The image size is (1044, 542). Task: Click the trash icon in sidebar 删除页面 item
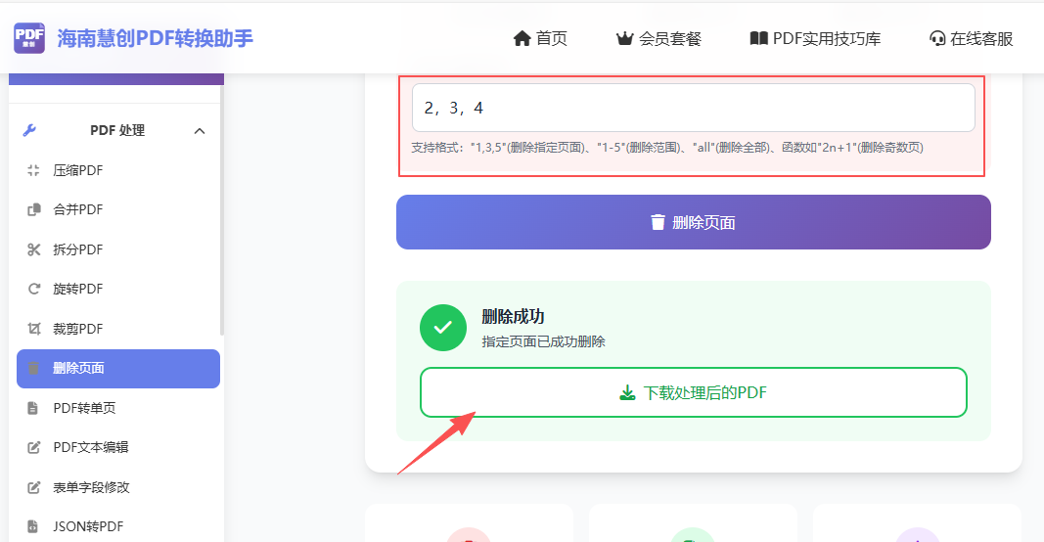(x=33, y=368)
